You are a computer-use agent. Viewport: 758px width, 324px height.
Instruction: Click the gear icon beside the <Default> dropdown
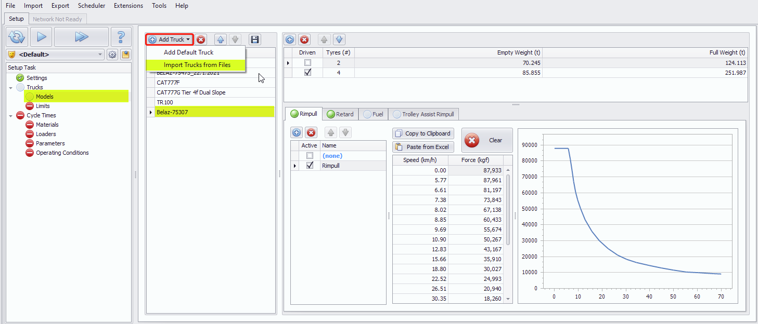coord(112,55)
